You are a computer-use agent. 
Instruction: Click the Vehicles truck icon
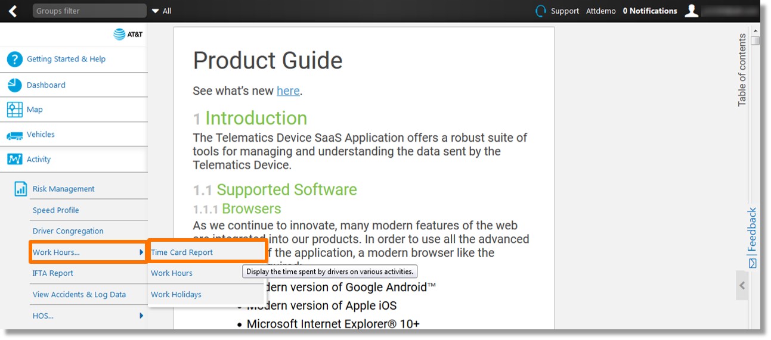coord(14,135)
